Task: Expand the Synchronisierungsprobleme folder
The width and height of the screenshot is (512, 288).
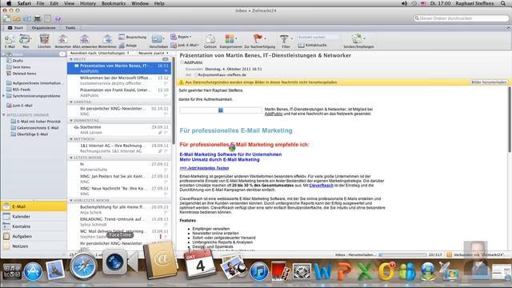Action: click(x=3, y=96)
